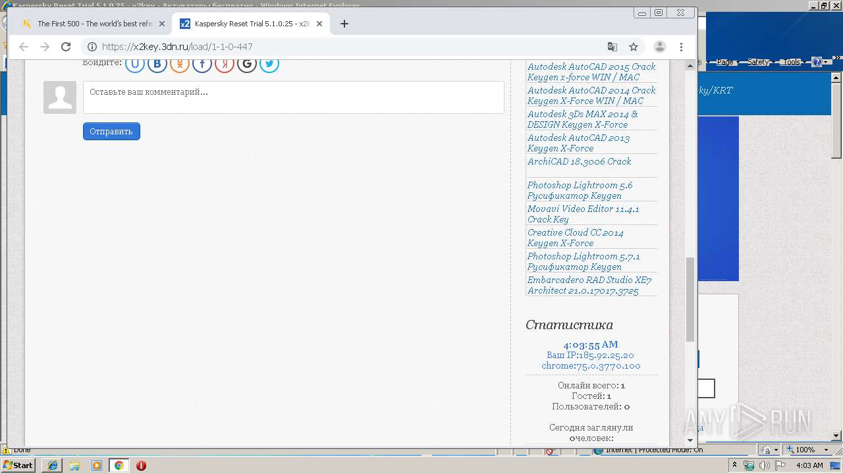843x474 pixels.
Task: Open Creative Cloud CC 2014 link
Action: (575, 238)
